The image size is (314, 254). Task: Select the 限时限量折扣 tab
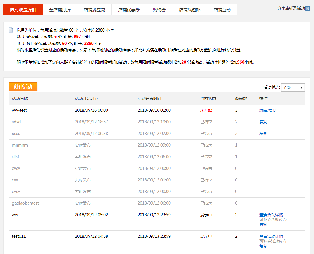click(x=23, y=10)
